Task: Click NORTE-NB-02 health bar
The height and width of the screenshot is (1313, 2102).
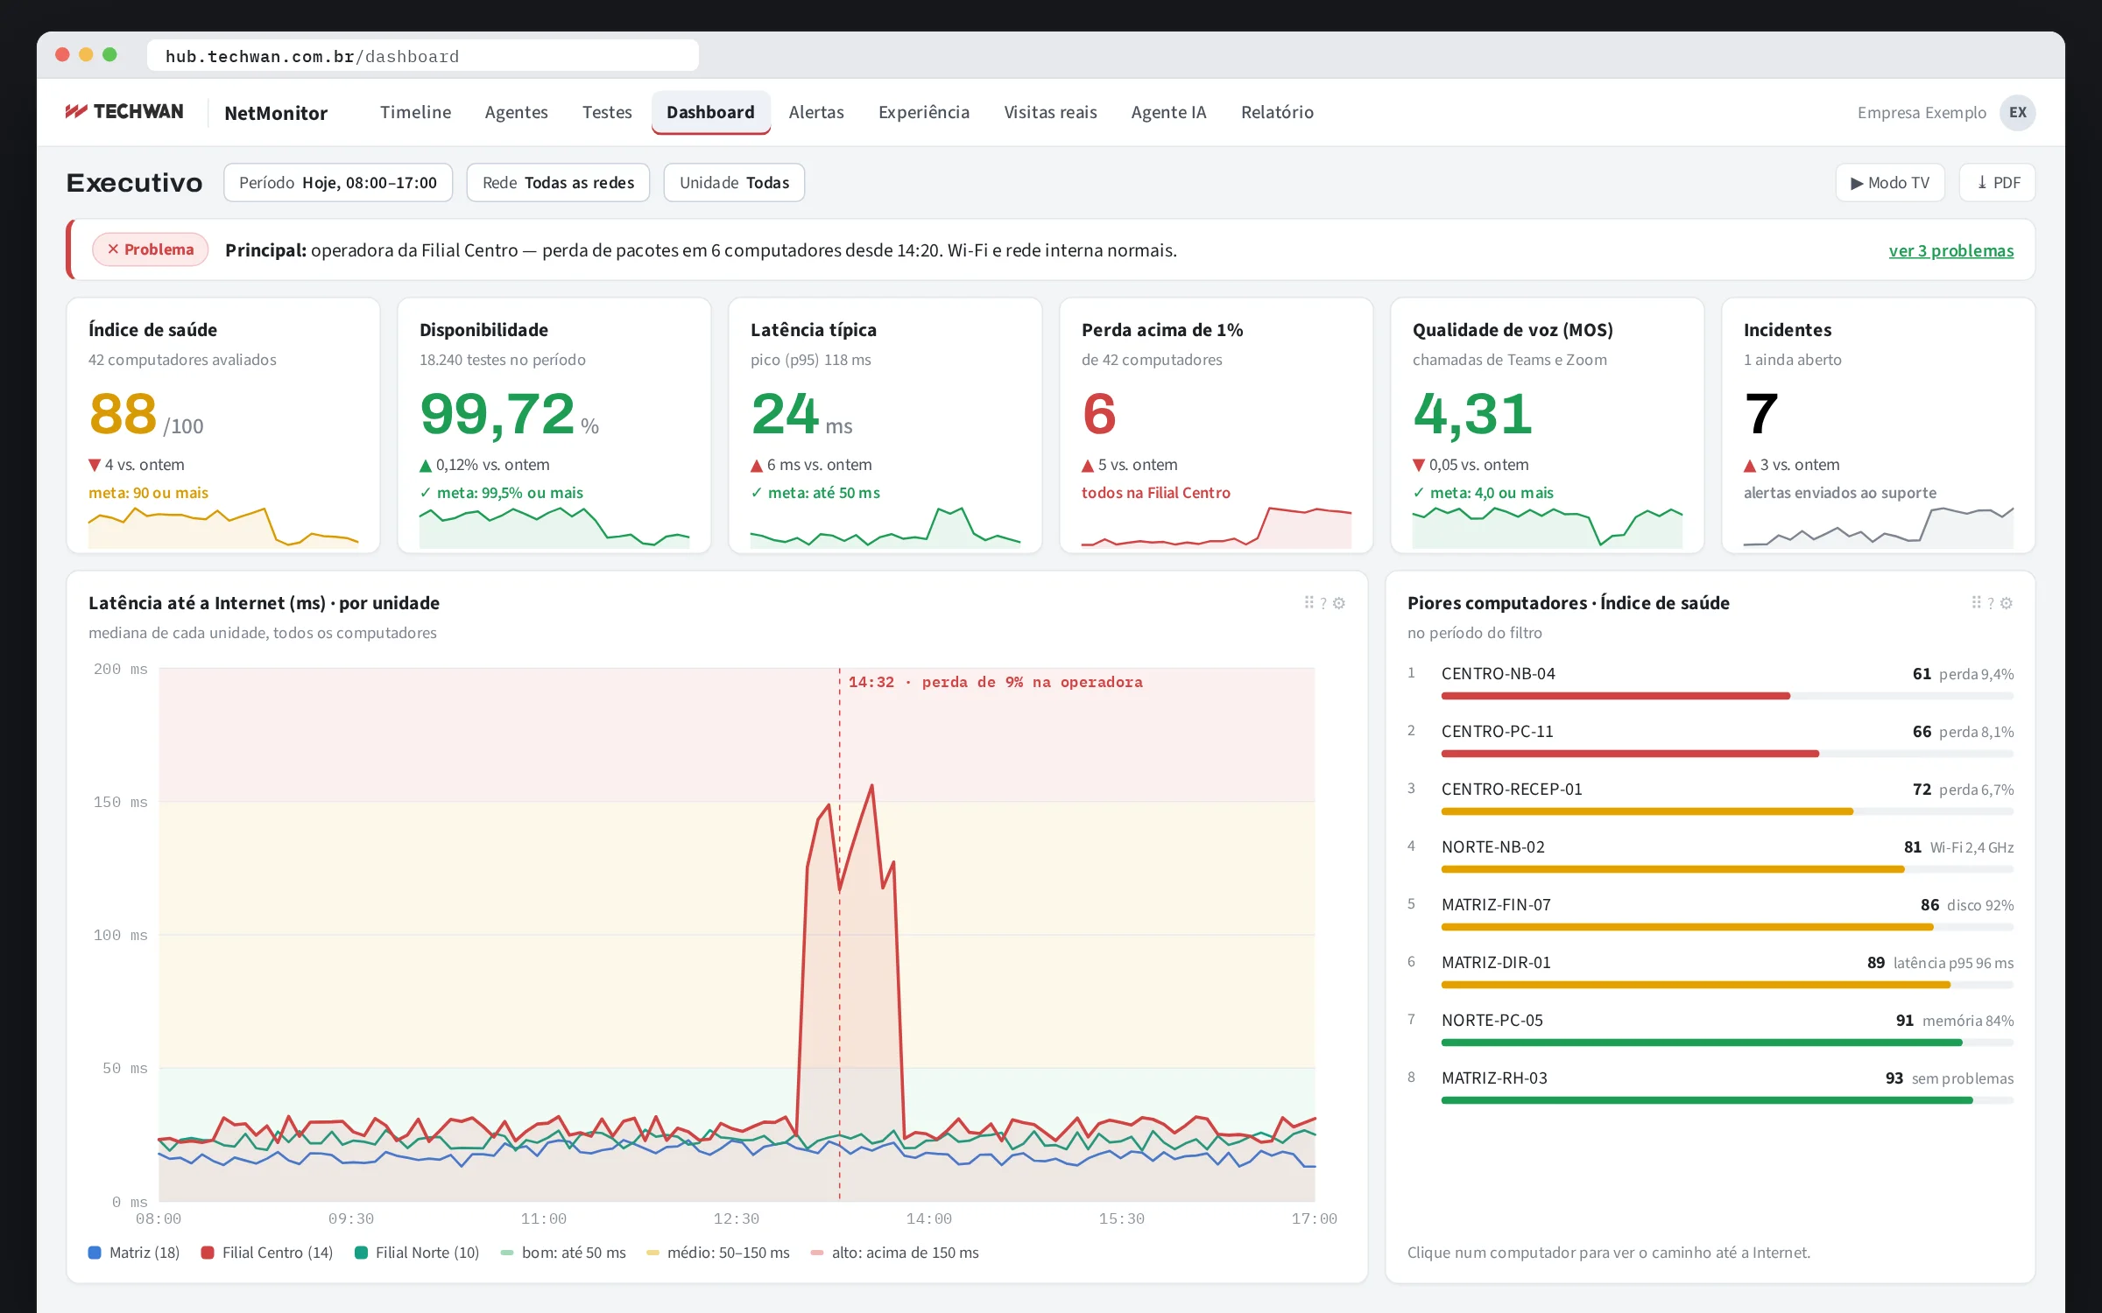Action: pyautogui.click(x=1727, y=869)
